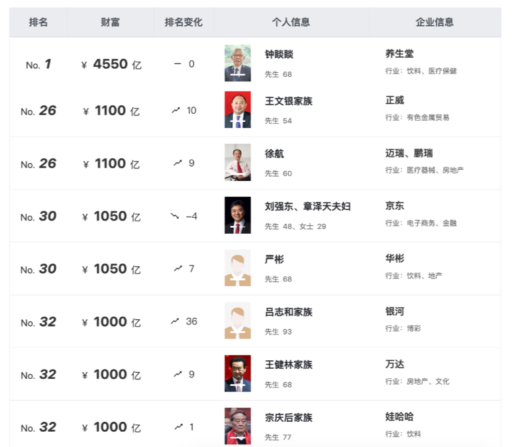Open 徐航's profile photo
This screenshot has height=447, width=514.
click(x=238, y=162)
